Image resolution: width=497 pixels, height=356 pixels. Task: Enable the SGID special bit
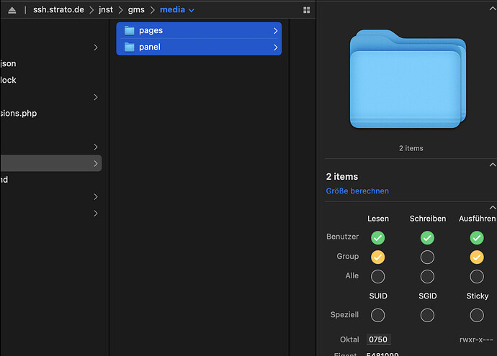coord(427,315)
